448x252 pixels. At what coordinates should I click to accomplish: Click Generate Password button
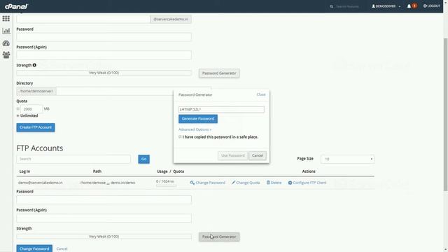pyautogui.click(x=198, y=119)
